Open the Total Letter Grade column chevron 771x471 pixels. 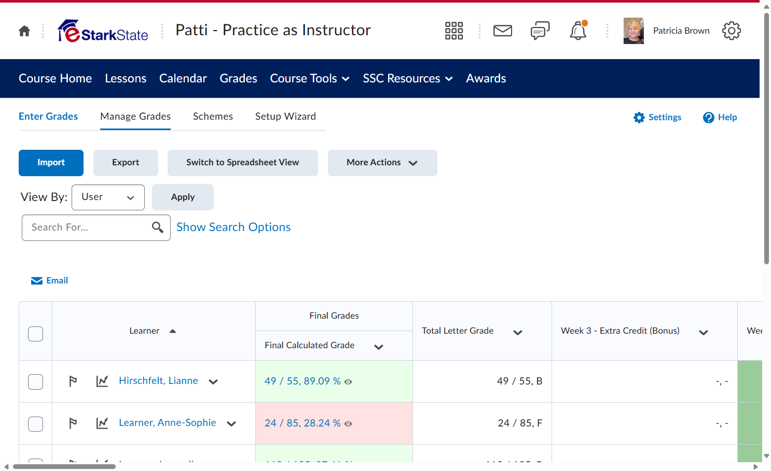(x=518, y=333)
